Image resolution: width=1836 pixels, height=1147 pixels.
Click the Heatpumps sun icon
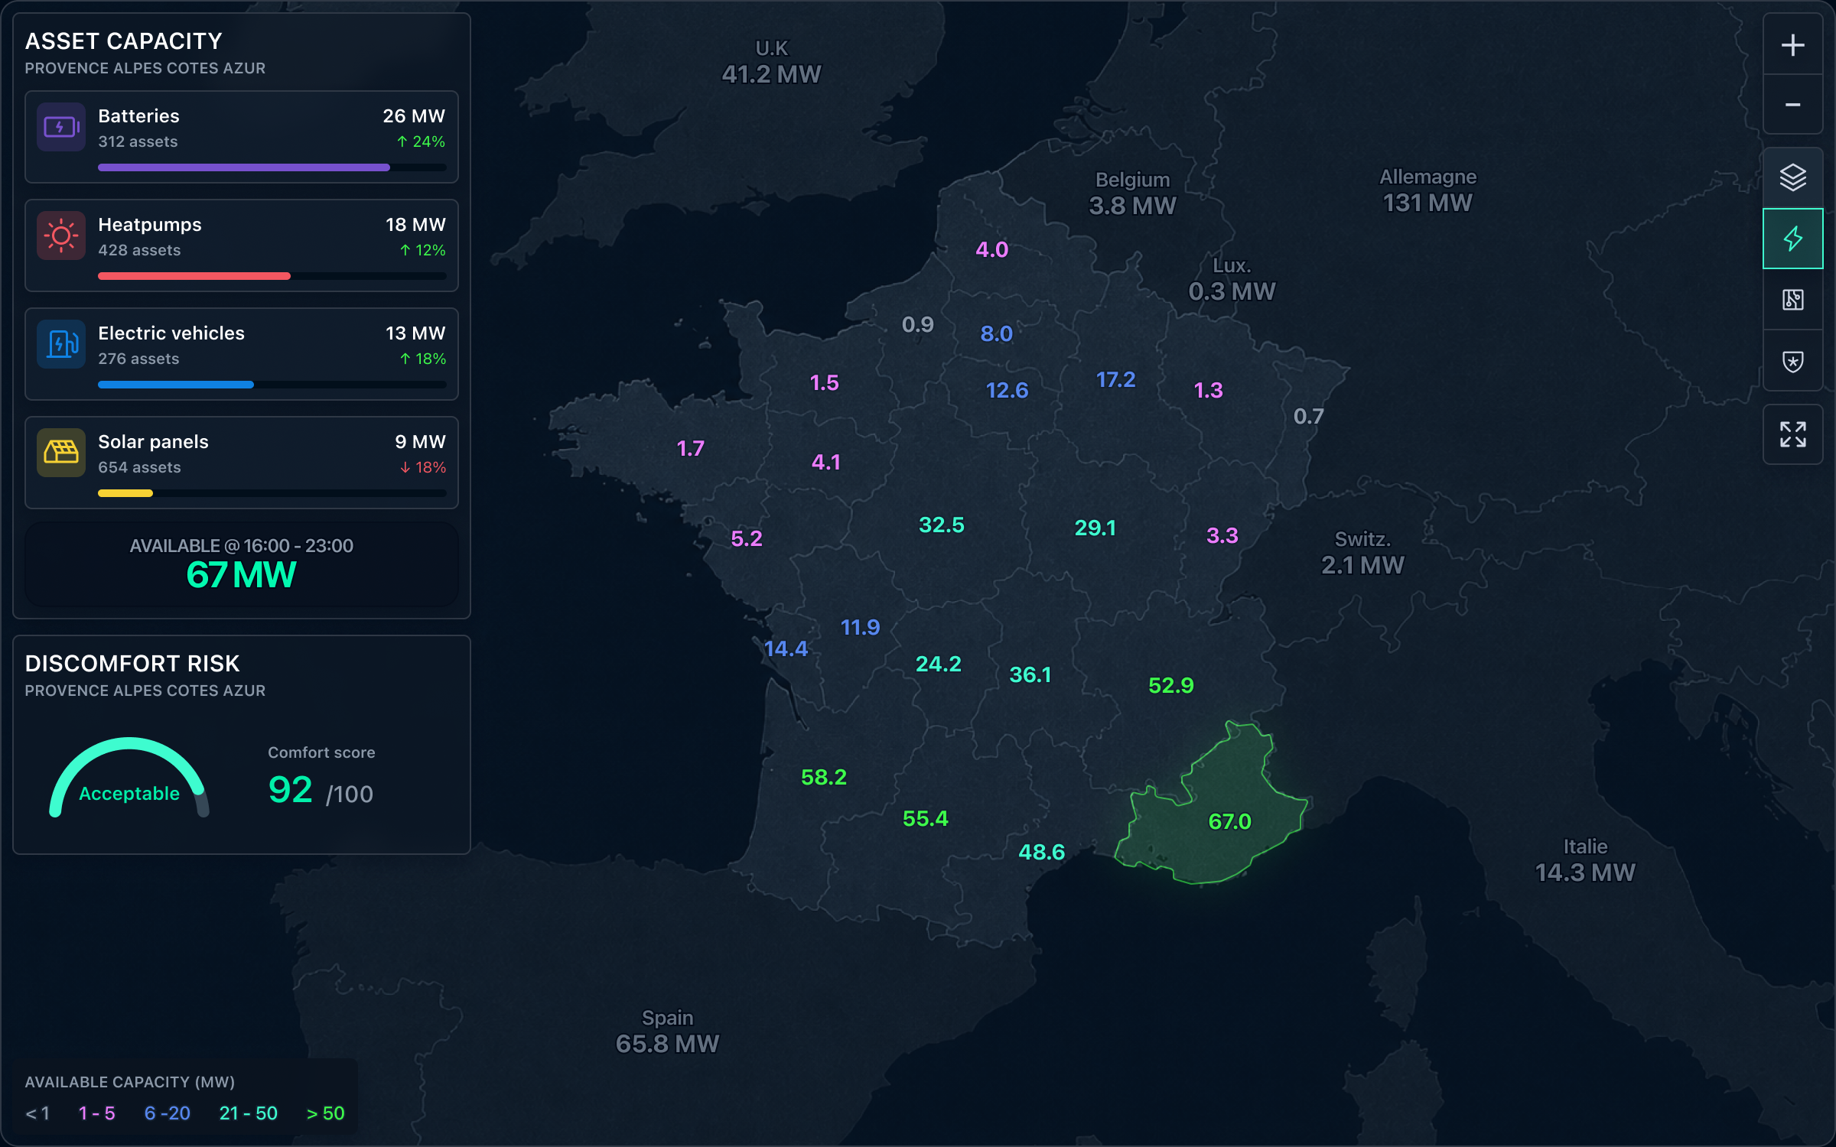point(61,236)
